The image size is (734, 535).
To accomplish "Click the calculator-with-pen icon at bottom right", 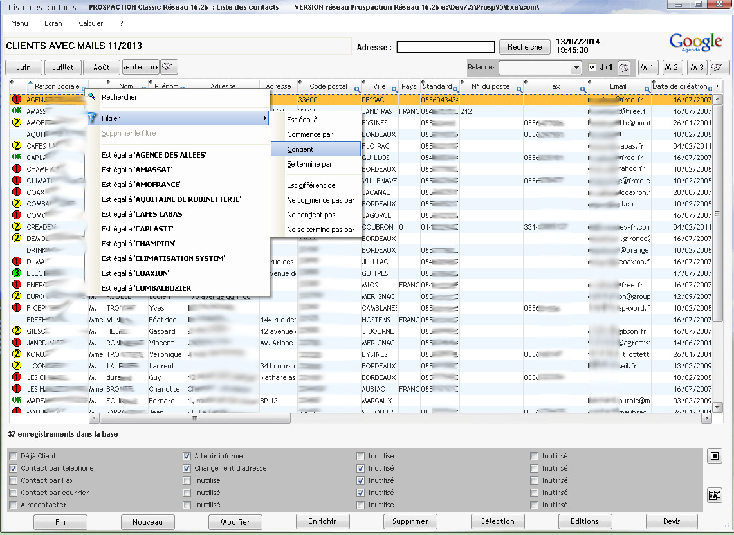I will 714,494.
